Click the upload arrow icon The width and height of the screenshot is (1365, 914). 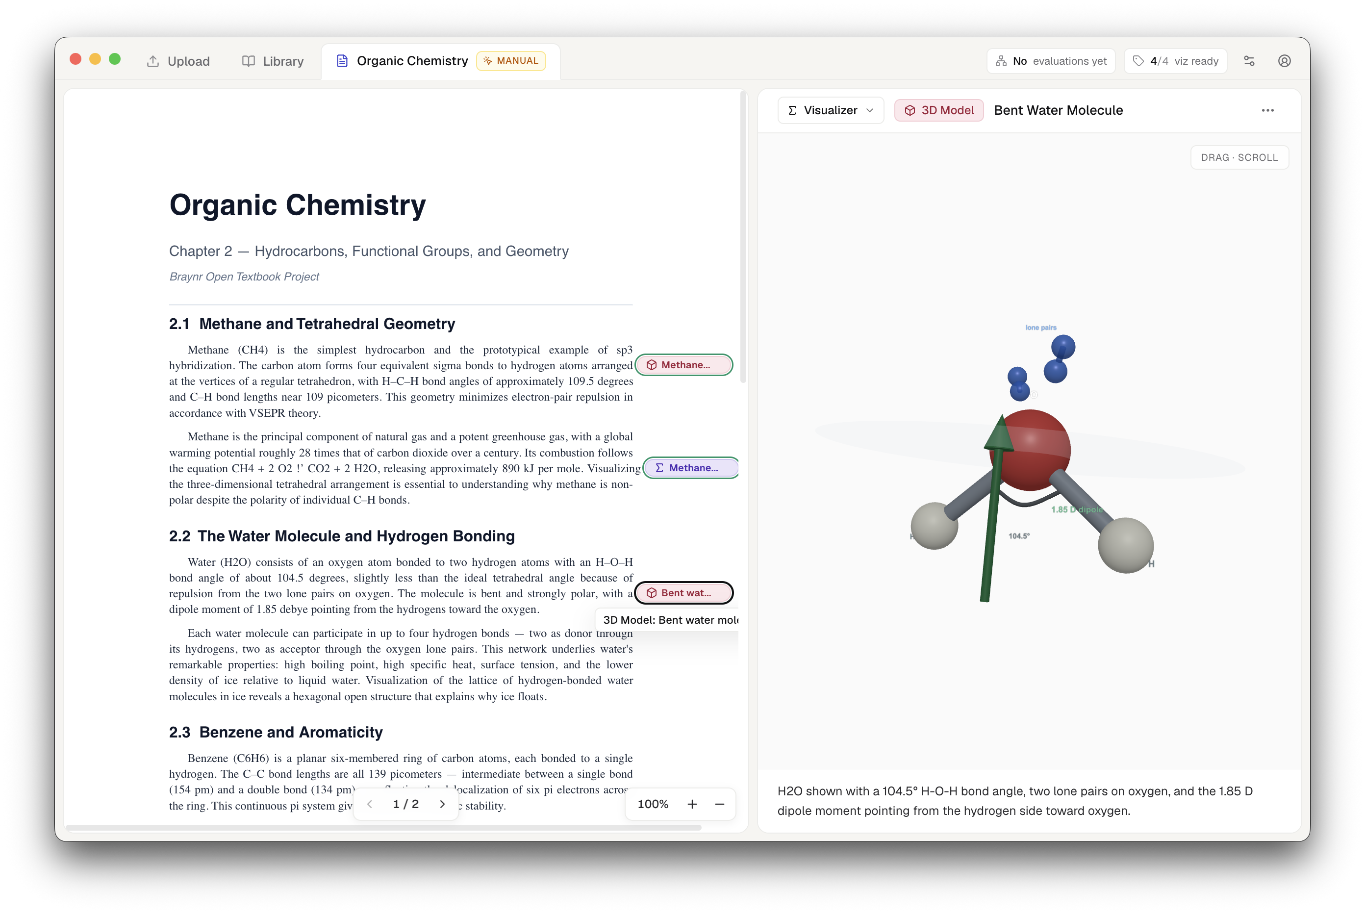click(152, 61)
